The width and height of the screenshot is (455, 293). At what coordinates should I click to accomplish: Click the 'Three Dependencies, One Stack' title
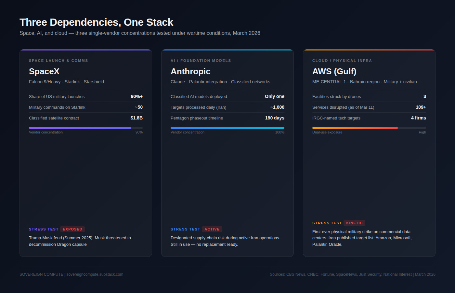(96, 22)
